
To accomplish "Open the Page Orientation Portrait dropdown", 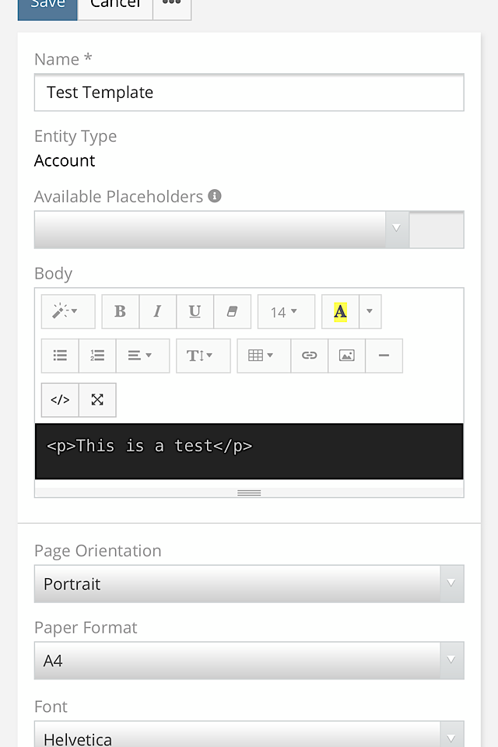I will click(249, 584).
